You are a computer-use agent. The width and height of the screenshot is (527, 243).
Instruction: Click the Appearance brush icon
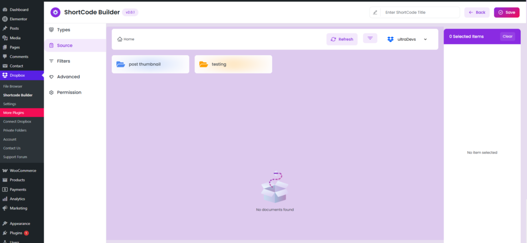click(x=5, y=223)
